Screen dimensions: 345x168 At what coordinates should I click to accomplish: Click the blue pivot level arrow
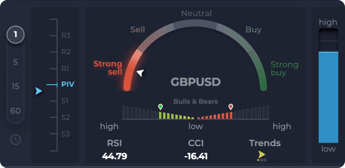pos(39,91)
